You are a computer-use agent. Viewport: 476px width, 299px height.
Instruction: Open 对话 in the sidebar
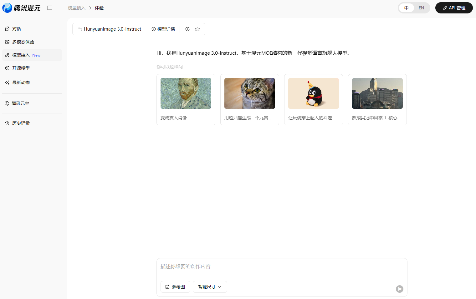[x=17, y=29]
